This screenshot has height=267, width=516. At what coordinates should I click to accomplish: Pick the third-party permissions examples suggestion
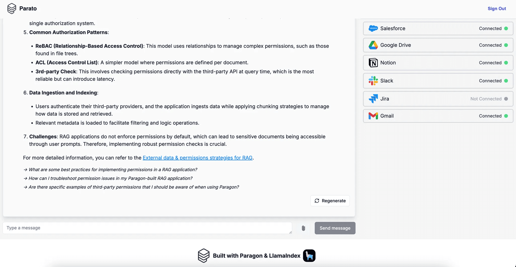[134, 187]
